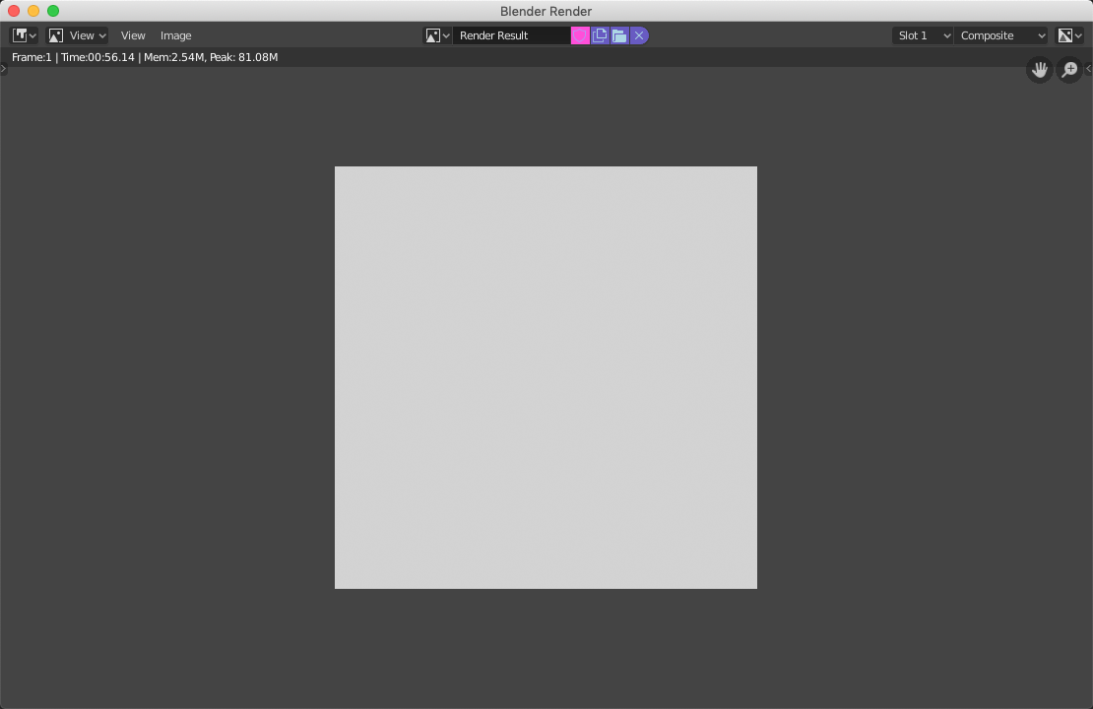
Task: Switch editor type using the top-left selector icon
Action: [x=19, y=35]
